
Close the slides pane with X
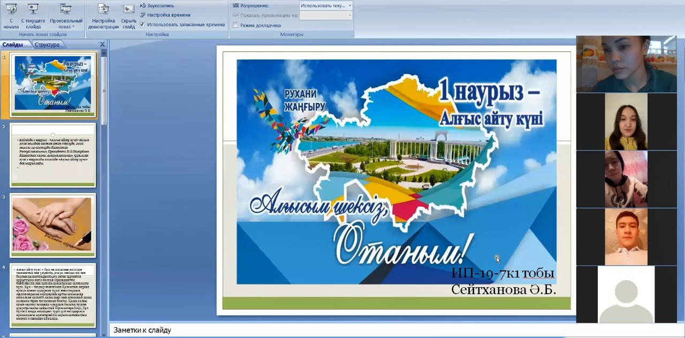tap(102, 44)
